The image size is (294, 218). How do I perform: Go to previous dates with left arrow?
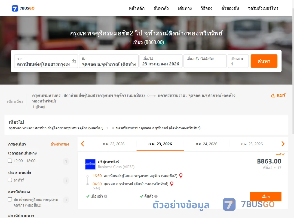coord(82,144)
